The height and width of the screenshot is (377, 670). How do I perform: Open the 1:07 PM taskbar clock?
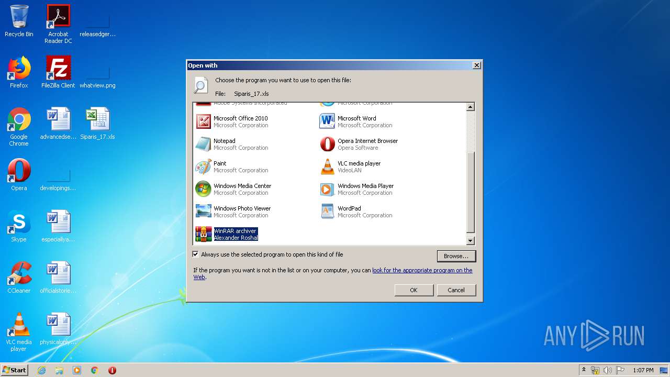(643, 370)
